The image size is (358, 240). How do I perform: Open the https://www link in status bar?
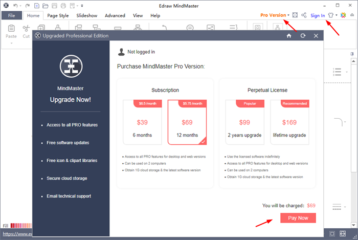17,234
